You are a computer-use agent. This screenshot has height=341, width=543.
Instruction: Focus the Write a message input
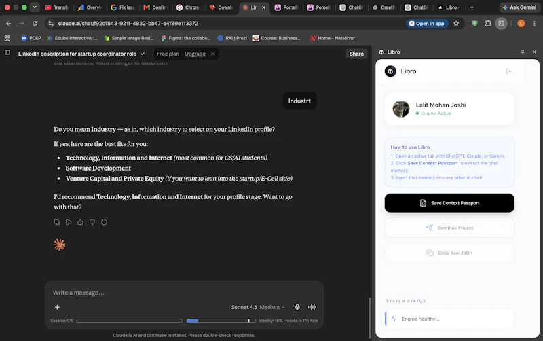184,293
